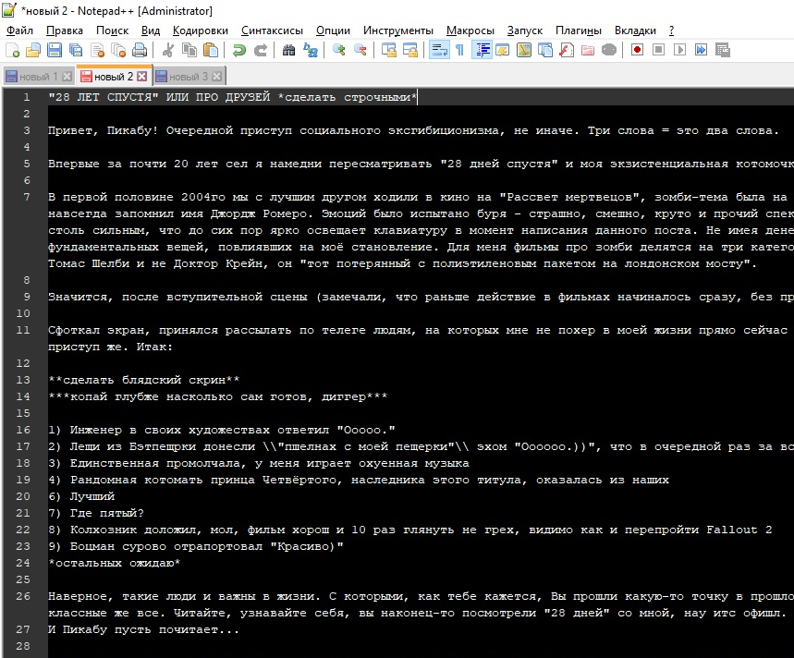Open the Поиск menu

click(113, 30)
